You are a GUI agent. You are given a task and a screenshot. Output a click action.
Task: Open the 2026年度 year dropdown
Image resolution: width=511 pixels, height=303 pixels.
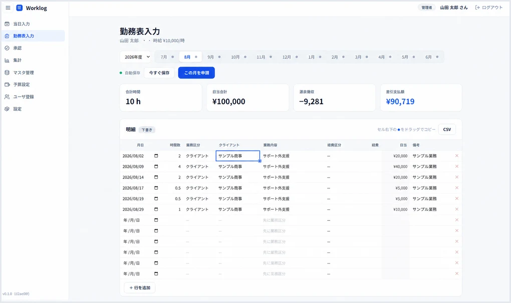click(x=135, y=57)
